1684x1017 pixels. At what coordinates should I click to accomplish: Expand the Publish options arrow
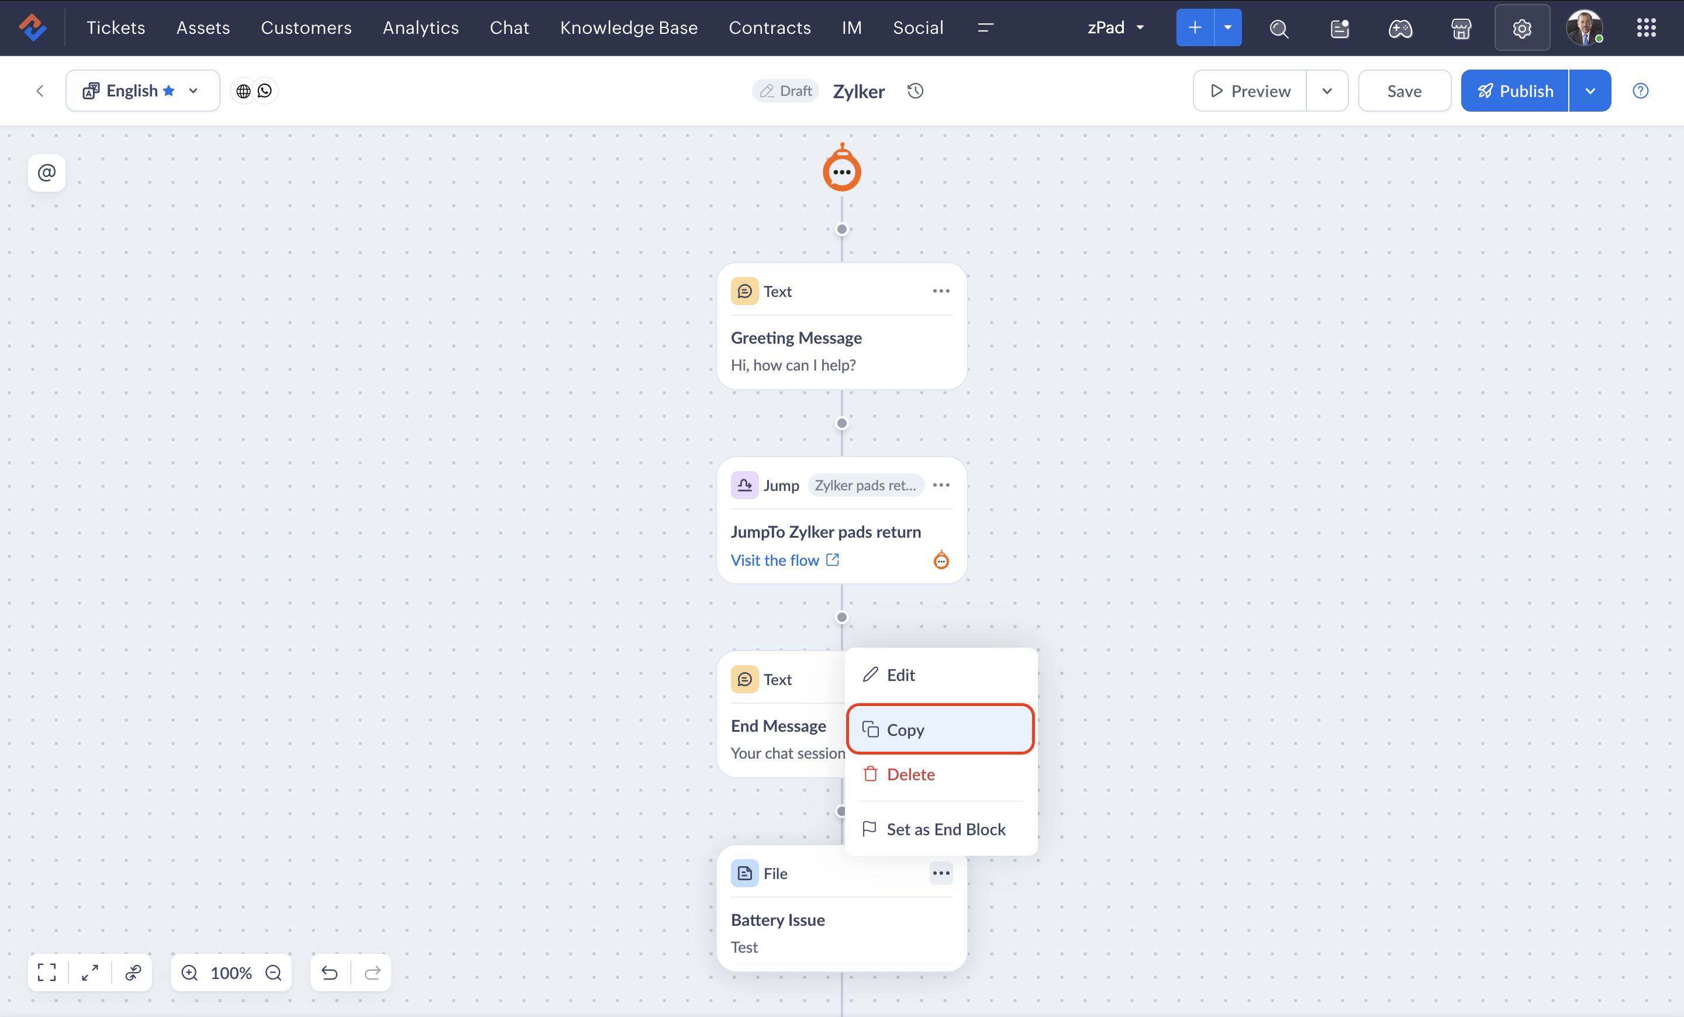1590,91
